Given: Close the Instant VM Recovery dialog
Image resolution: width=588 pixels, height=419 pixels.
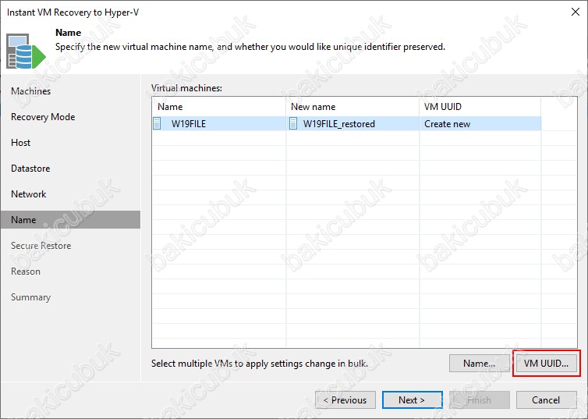Looking at the screenshot, I should (x=576, y=12).
